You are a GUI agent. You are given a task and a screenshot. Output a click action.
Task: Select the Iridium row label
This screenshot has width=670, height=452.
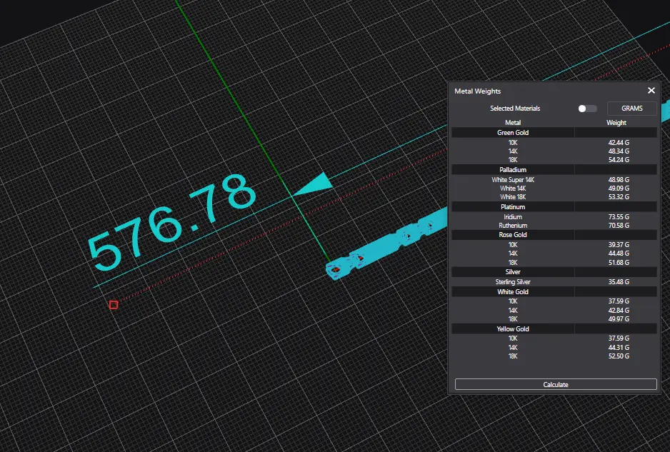513,217
